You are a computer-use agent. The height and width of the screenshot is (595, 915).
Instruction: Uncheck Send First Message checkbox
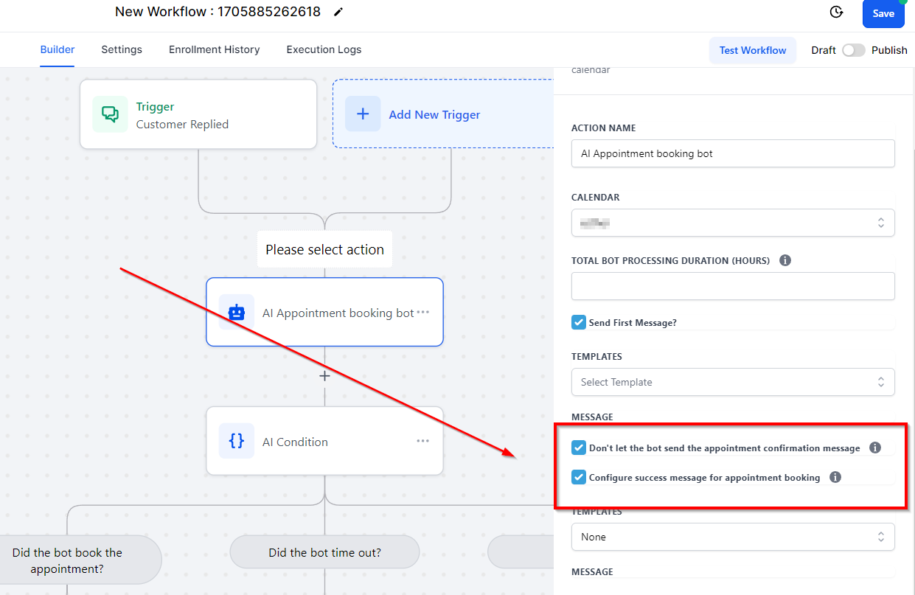pyautogui.click(x=579, y=322)
